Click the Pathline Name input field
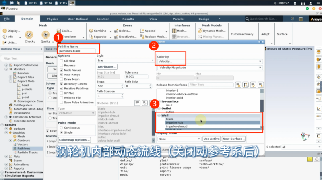Screen dimensions: 322x180 pyautogui.click(x=77, y=51)
